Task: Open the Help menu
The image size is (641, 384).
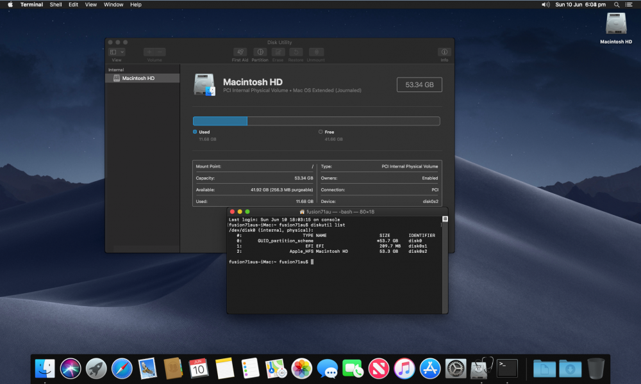Action: 136,4
